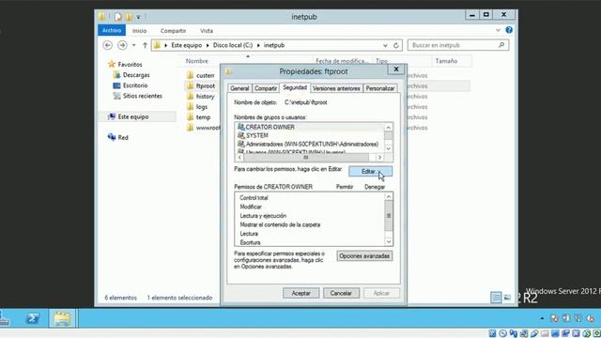Switch to the Personalizar tab
Image resolution: width=601 pixels, height=338 pixels.
point(379,88)
